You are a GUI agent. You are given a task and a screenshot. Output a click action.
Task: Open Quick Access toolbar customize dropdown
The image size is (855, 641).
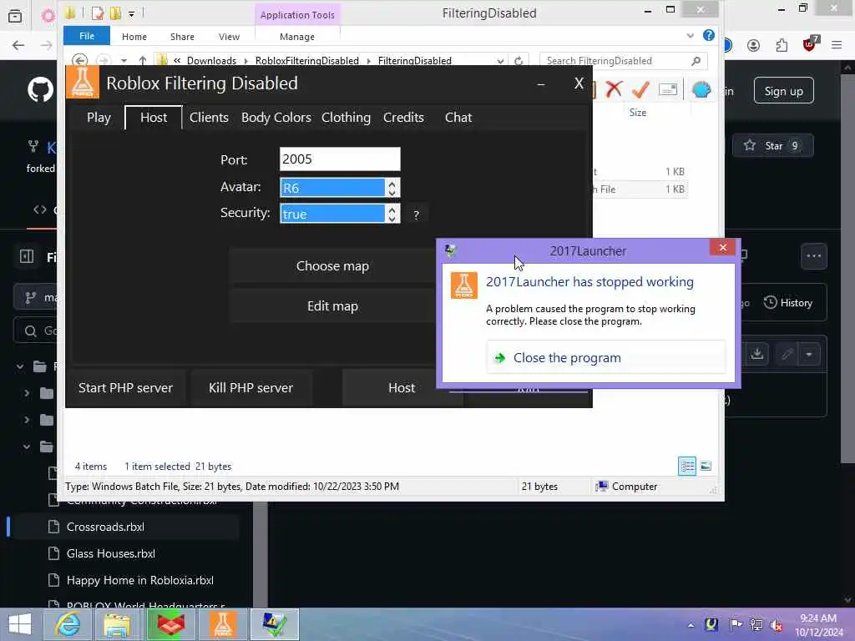(131, 13)
